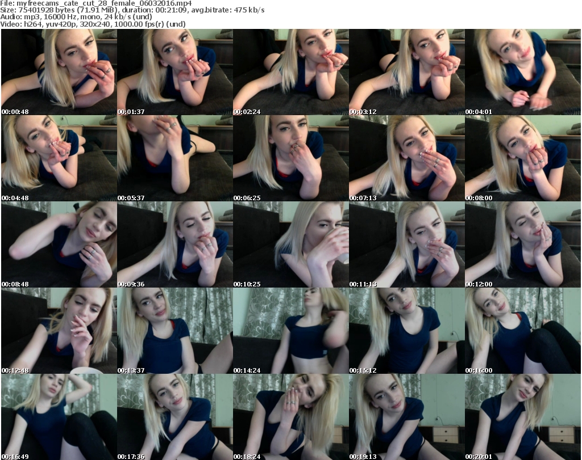Image resolution: width=582 pixels, height=460 pixels.
Task: Click the thumbnail stamped 00:01:37
Action: coord(175,72)
